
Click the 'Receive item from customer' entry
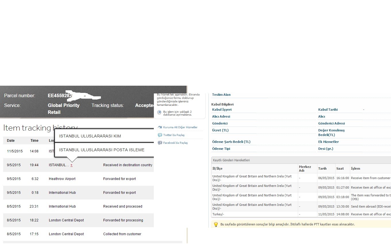371,178
